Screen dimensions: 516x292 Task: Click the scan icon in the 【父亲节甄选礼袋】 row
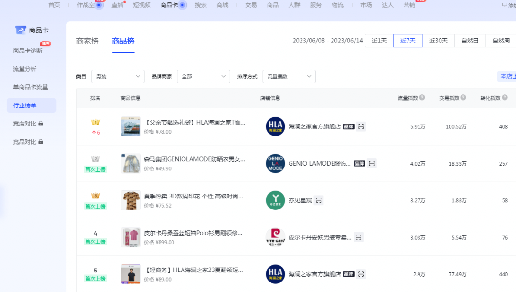[x=361, y=127]
